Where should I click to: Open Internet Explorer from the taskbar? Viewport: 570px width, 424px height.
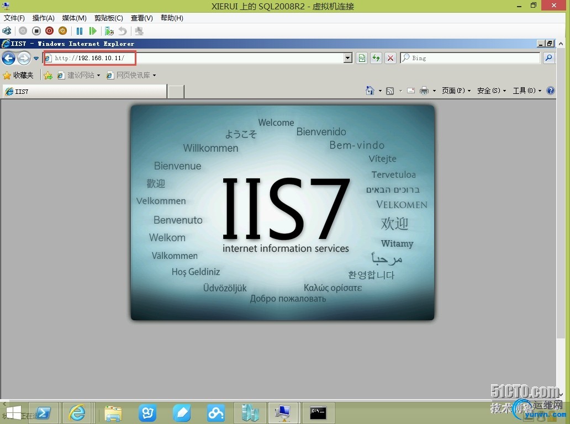click(77, 413)
